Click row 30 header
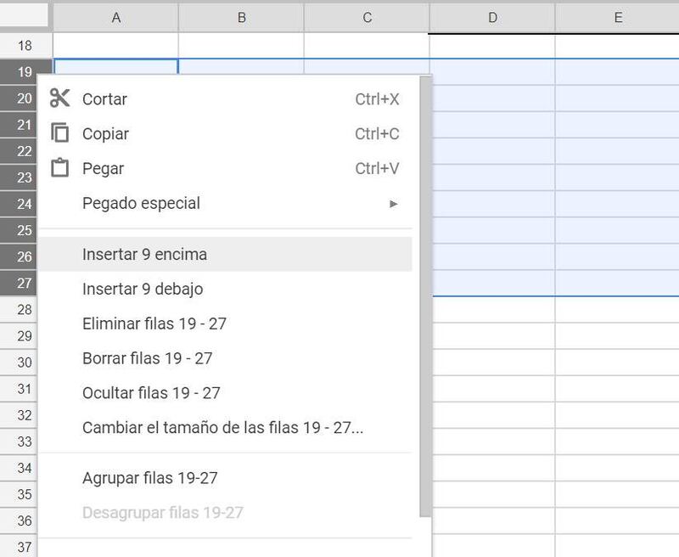 pyautogui.click(x=25, y=363)
